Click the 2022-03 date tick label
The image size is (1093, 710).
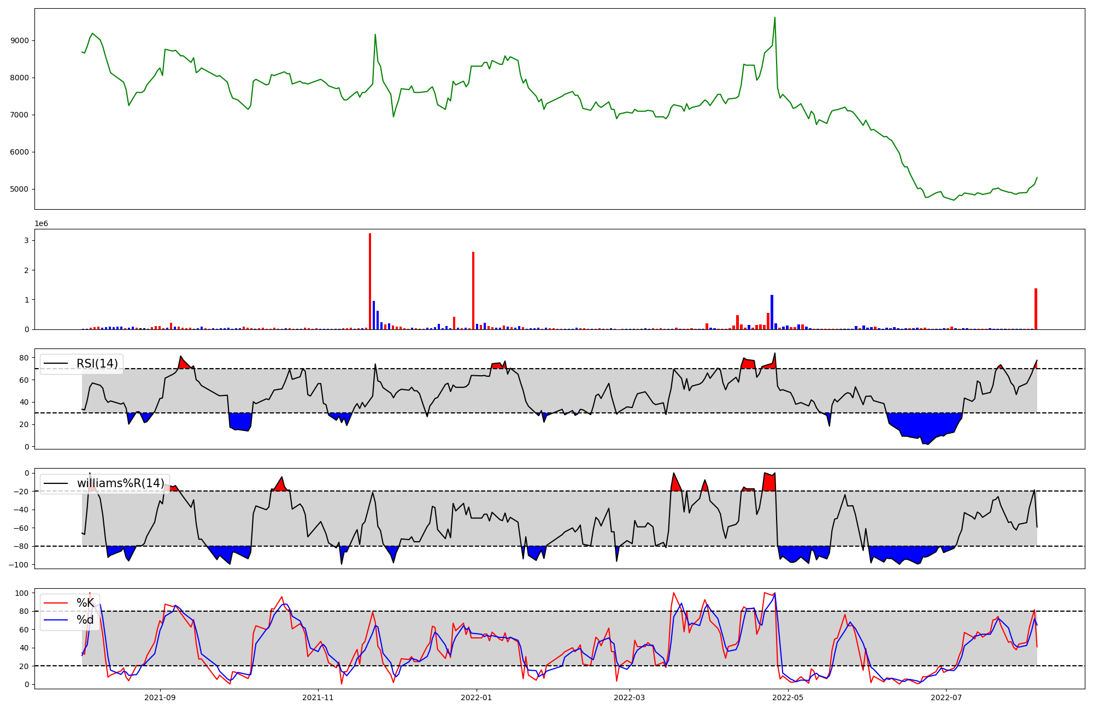tap(630, 697)
